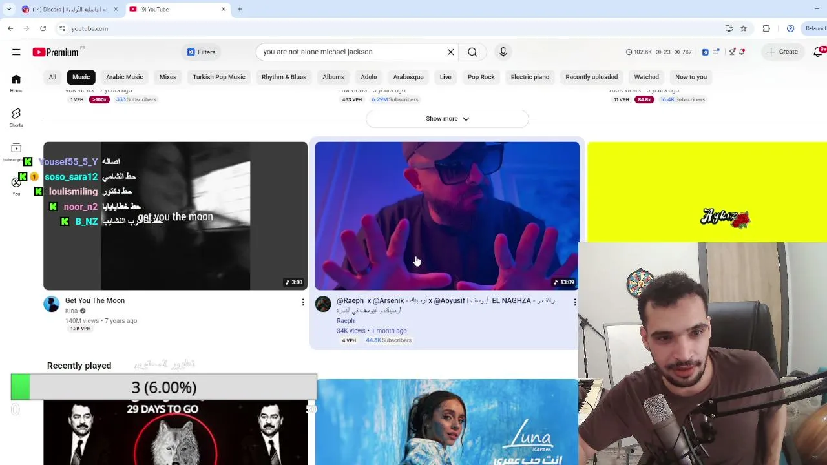Close the Discord browser tab
This screenshot has height=465, width=827.
[116, 9]
